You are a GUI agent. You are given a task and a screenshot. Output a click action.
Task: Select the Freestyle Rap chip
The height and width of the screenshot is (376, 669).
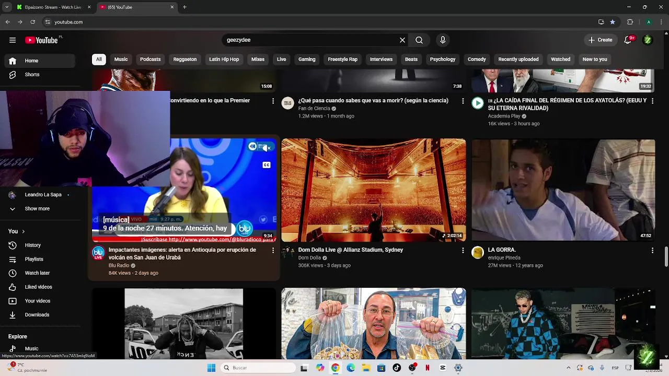coord(342,60)
